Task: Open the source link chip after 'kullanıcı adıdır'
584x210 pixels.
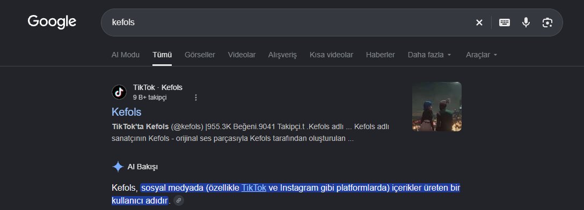Action: click(179, 201)
